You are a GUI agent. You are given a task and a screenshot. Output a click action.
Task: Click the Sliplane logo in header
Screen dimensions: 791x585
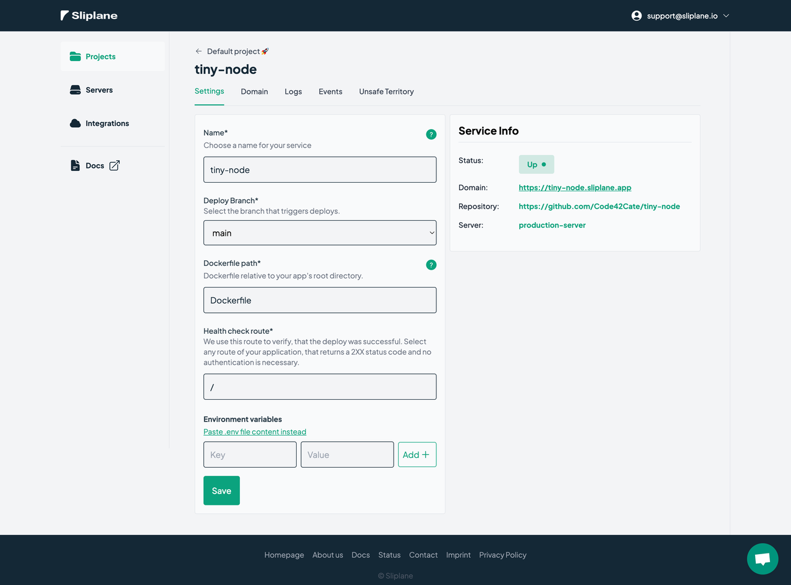pyautogui.click(x=89, y=15)
